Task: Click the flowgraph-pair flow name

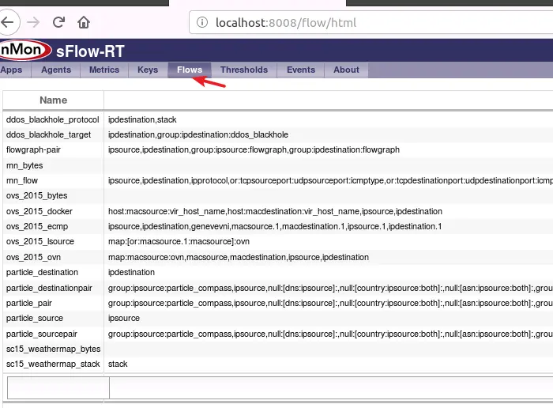Action: tap(33, 150)
